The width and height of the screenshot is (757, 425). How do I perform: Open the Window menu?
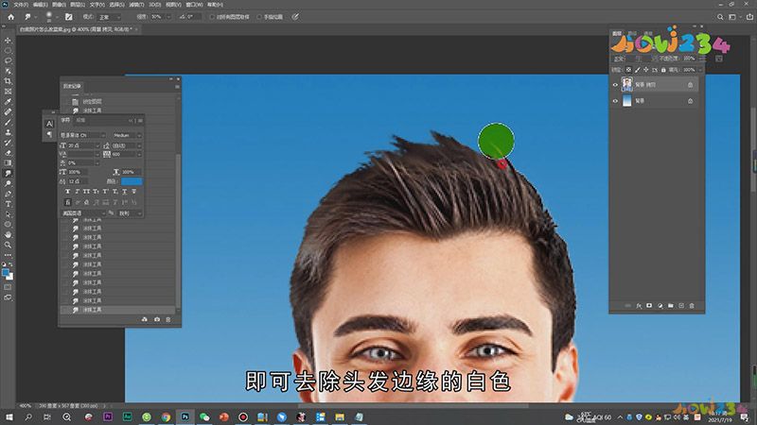click(x=194, y=5)
